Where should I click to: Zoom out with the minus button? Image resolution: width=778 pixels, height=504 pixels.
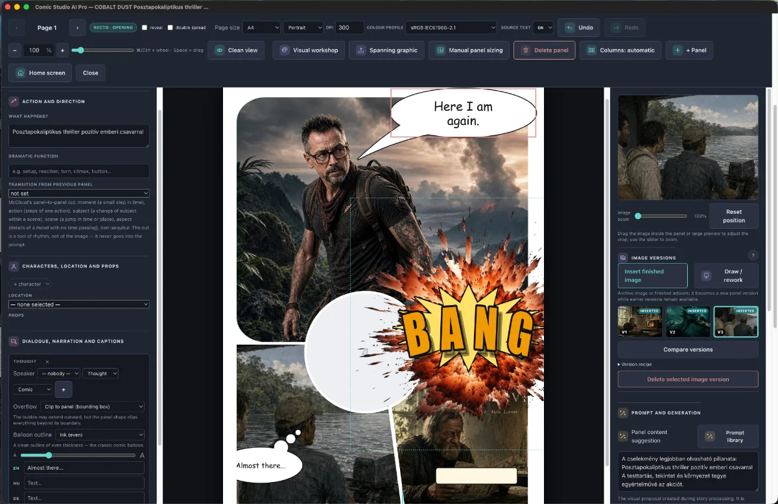tap(14, 50)
